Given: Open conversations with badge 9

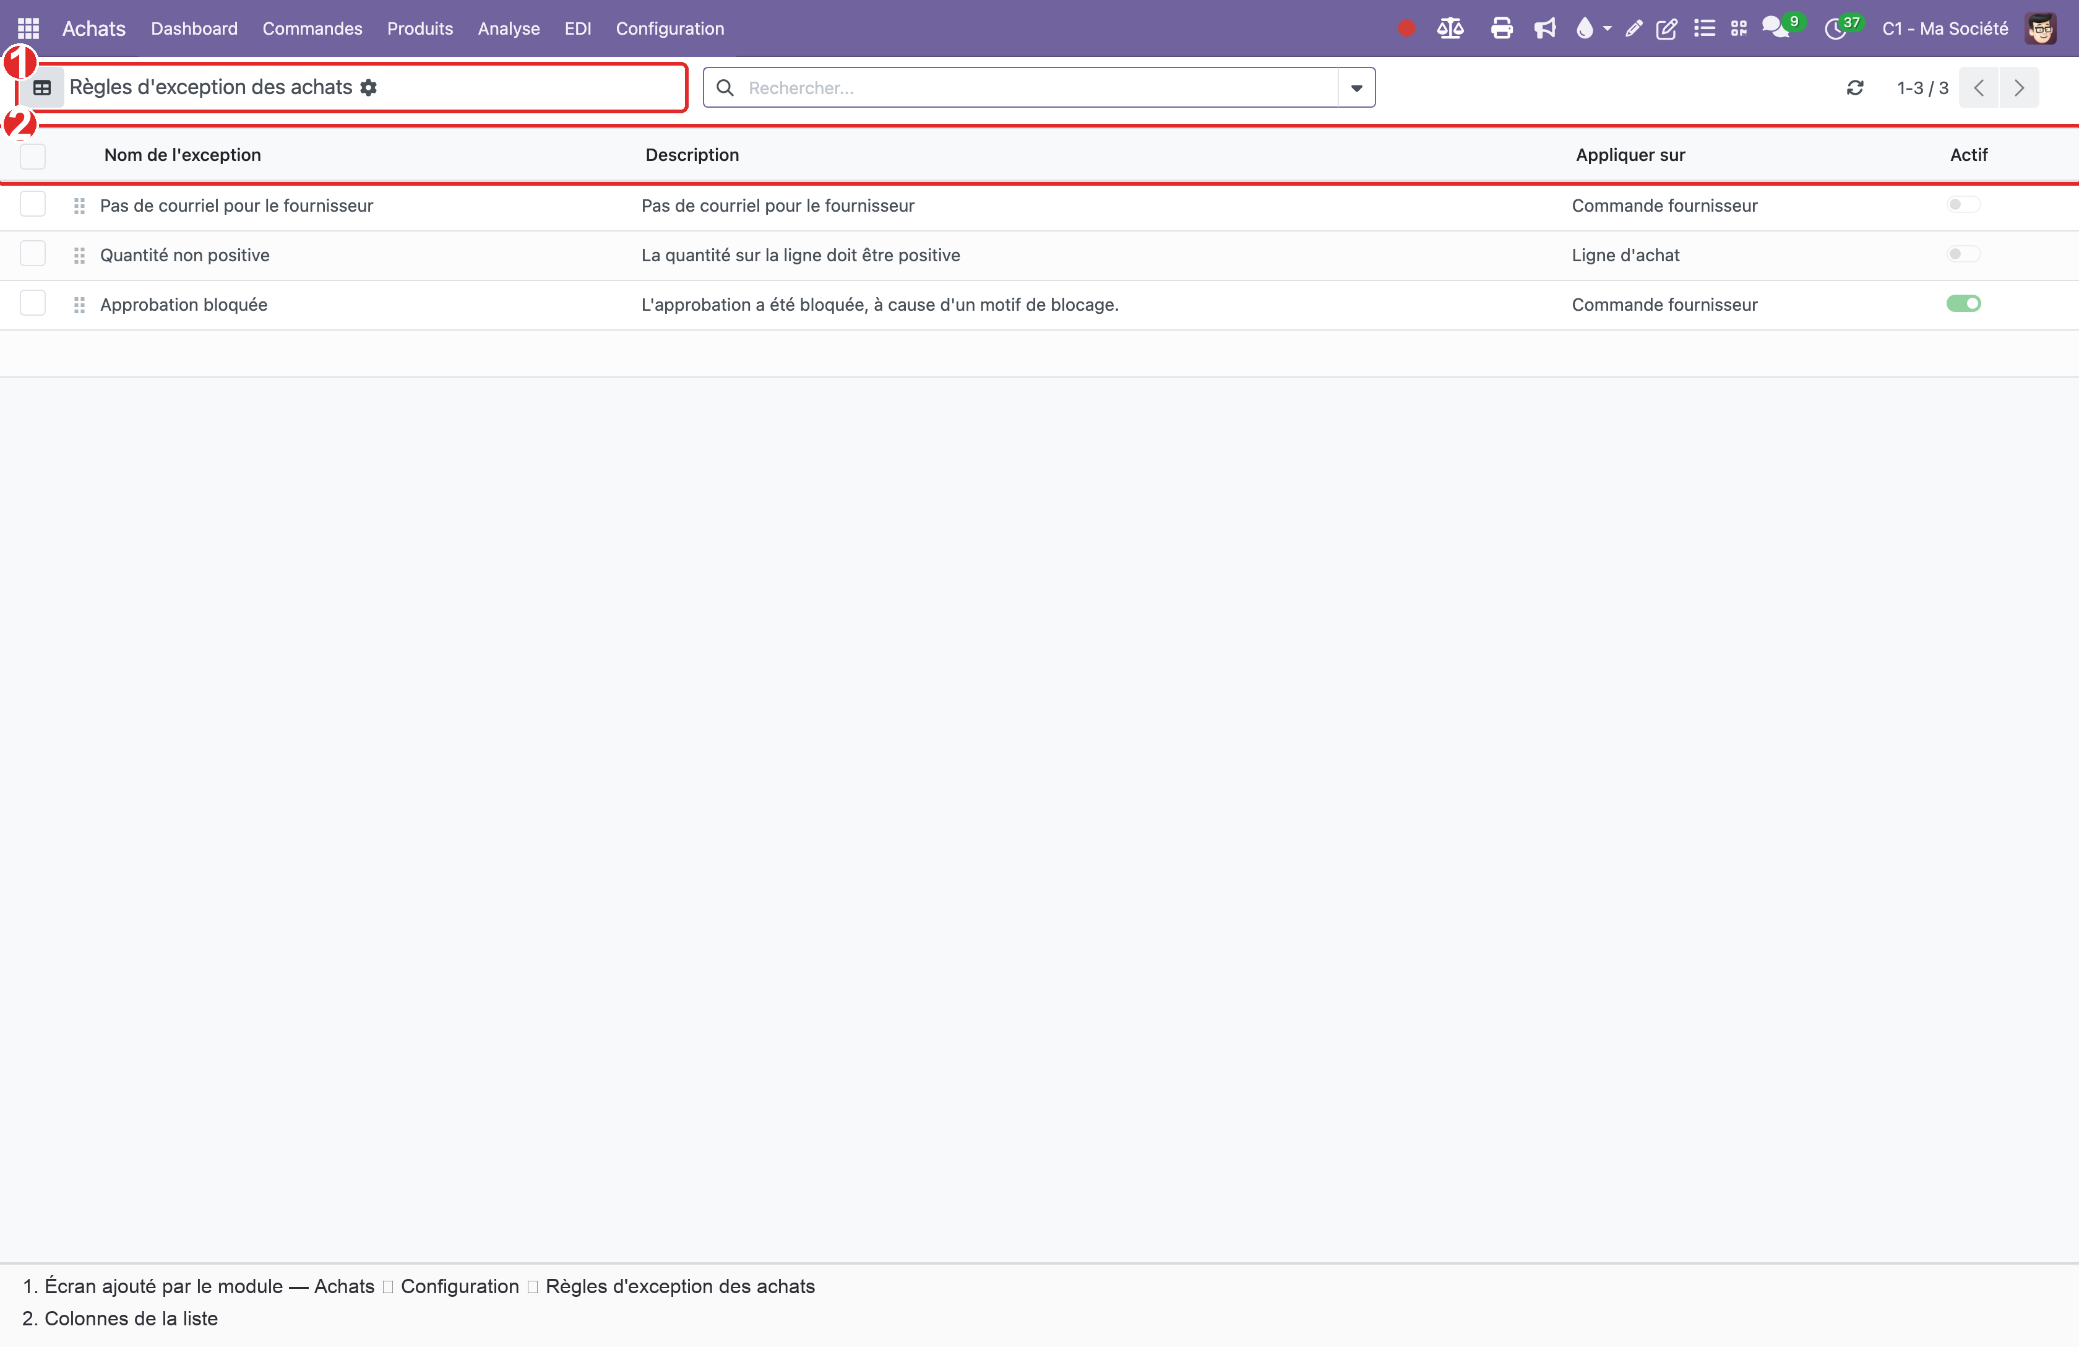Looking at the screenshot, I should [1777, 28].
